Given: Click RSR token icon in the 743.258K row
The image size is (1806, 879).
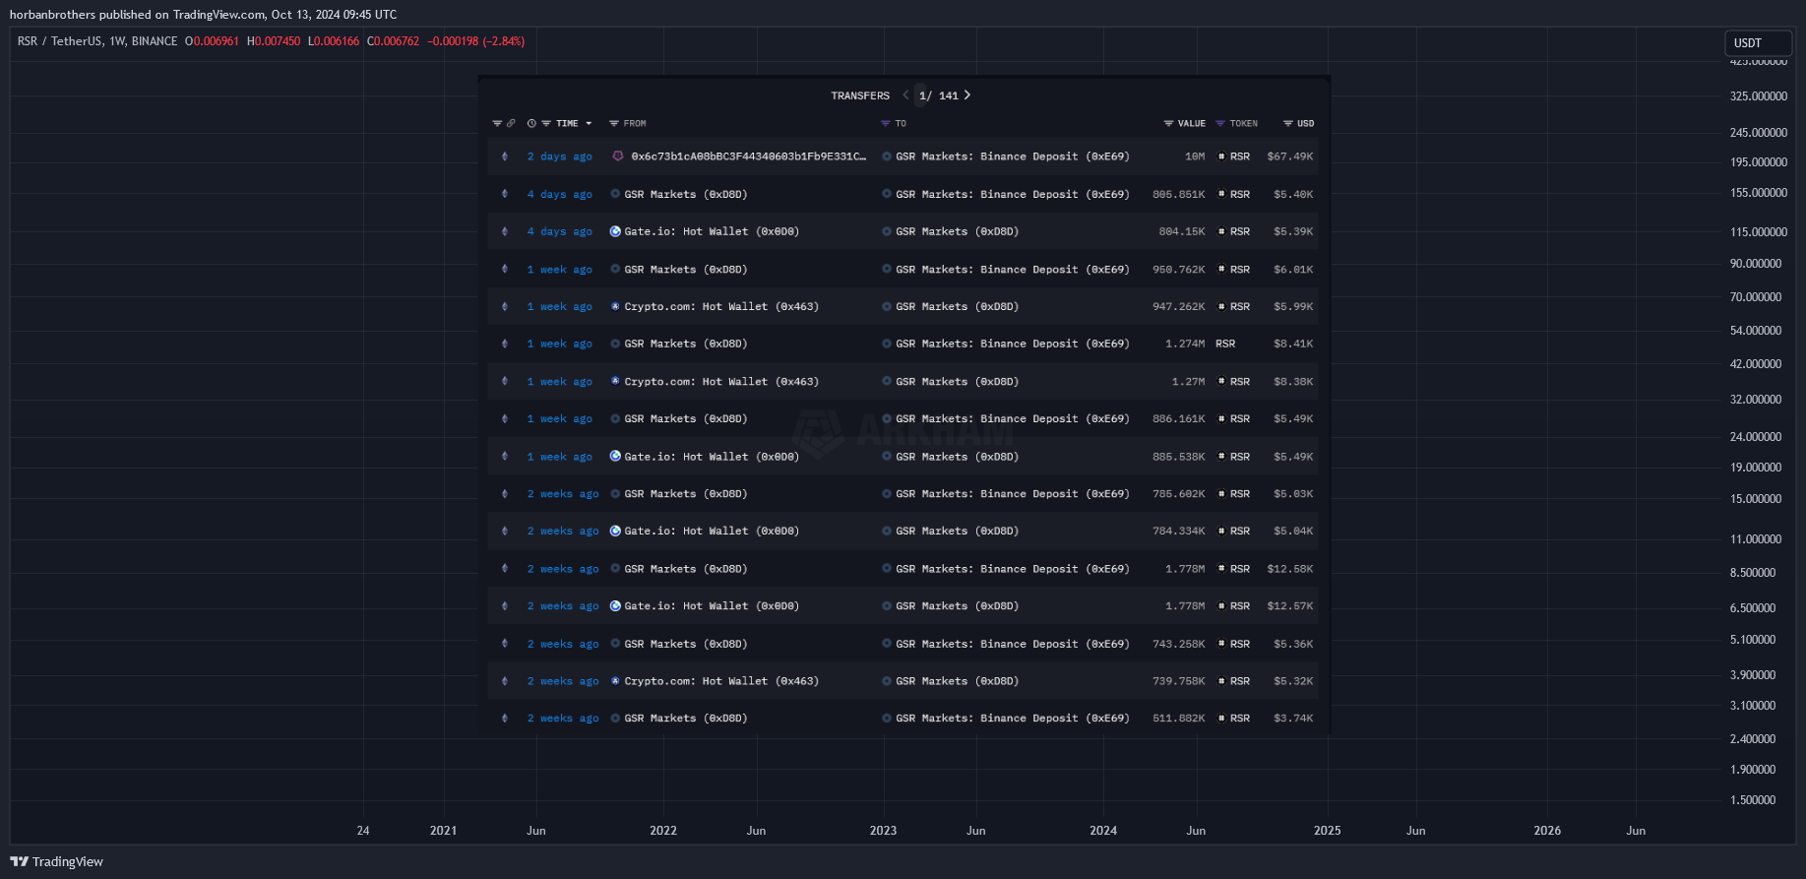Looking at the screenshot, I should (1221, 644).
